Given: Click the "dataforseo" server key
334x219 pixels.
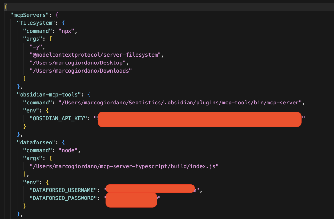Looking at the screenshot, I should (36, 142).
